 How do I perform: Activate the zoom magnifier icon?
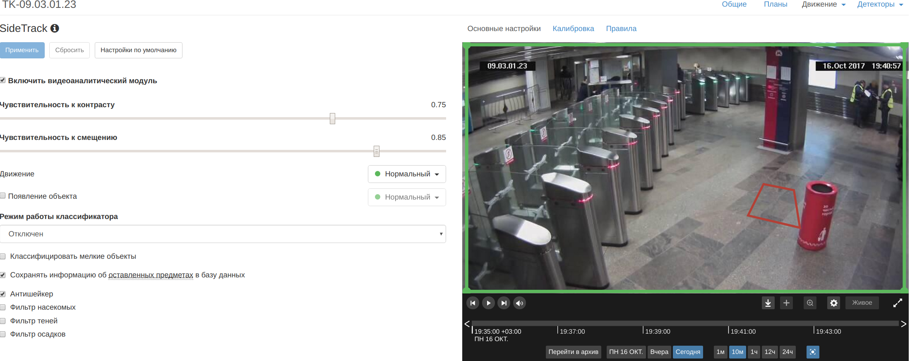click(x=810, y=303)
